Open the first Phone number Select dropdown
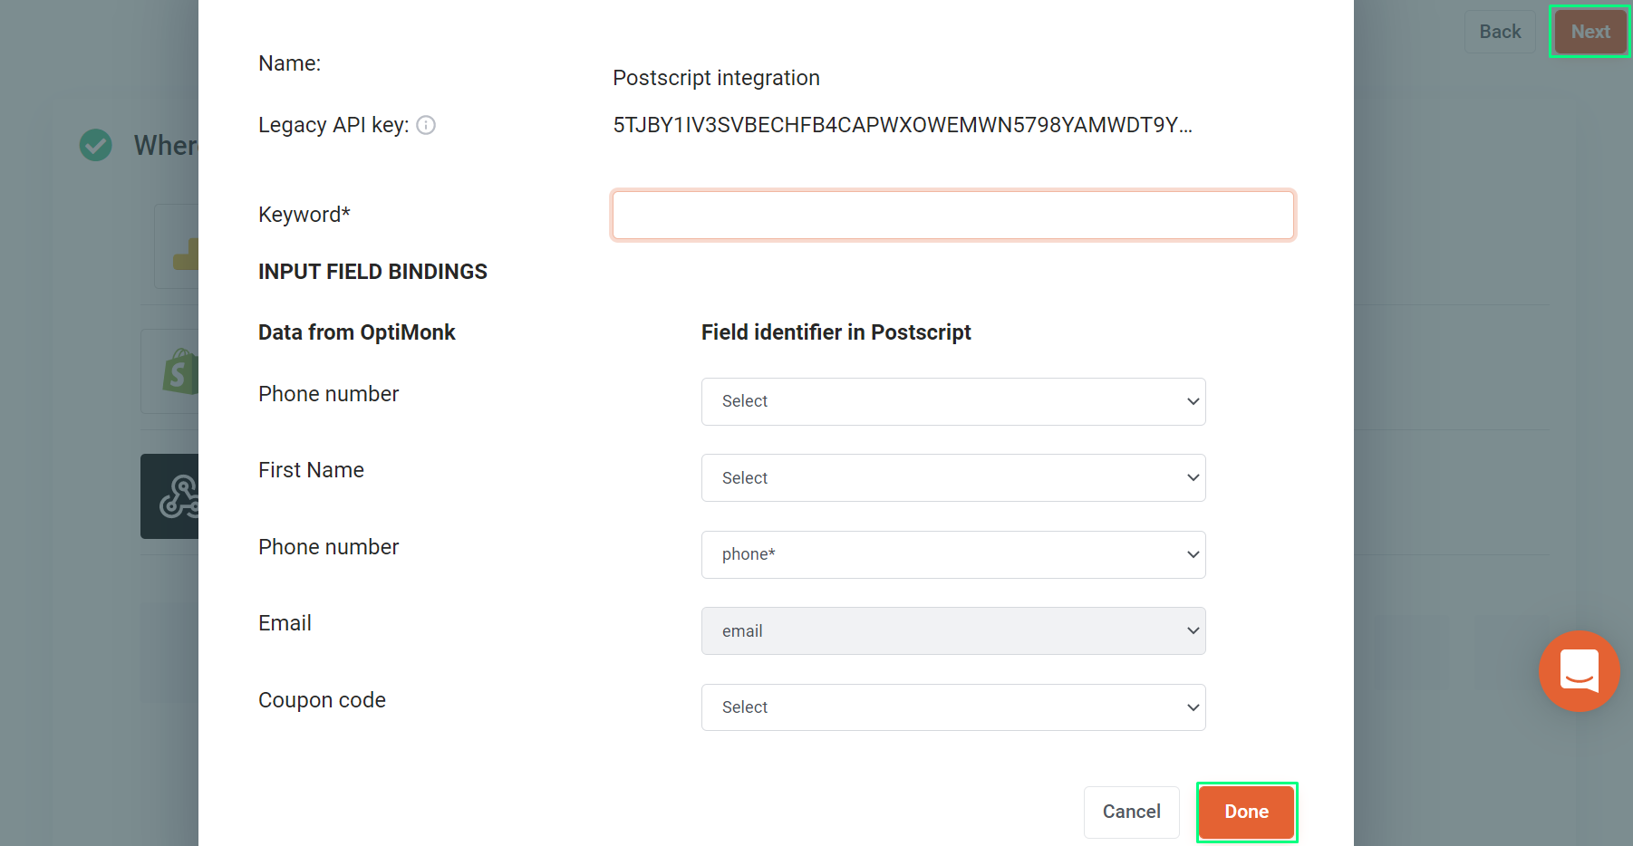 click(953, 401)
